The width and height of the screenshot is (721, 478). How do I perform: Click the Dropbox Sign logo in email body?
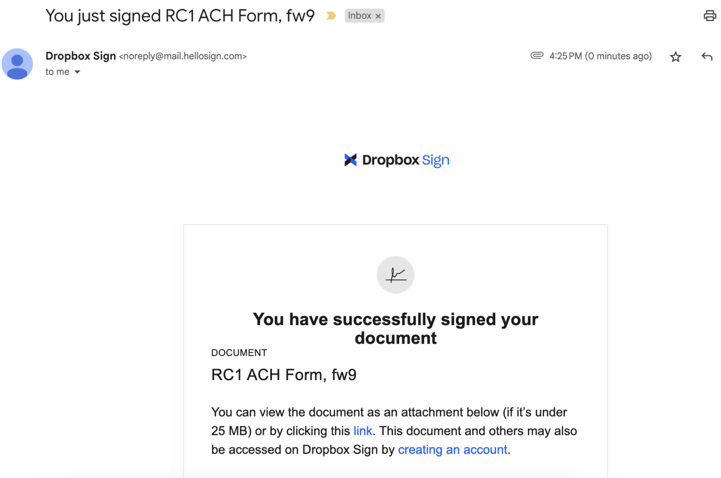pos(397,160)
